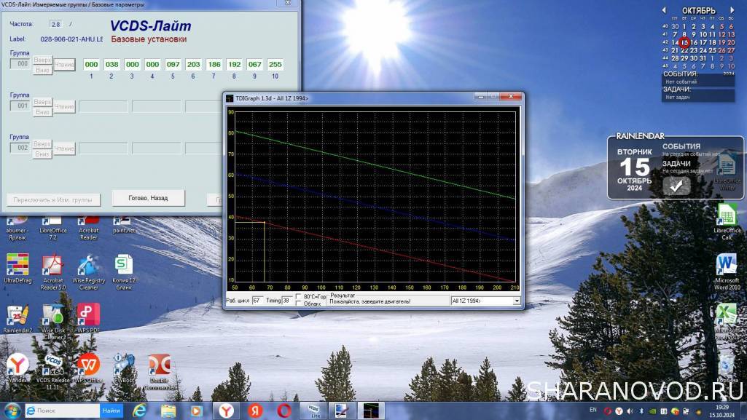Click the Вниз stepper for Группа 000

[x=42, y=69]
